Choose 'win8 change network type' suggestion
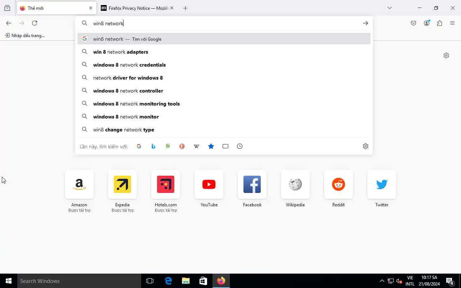The image size is (461, 288). click(x=224, y=130)
